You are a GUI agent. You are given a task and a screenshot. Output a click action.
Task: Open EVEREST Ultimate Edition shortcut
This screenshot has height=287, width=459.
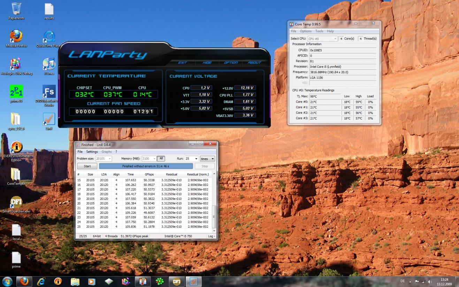click(x=16, y=151)
